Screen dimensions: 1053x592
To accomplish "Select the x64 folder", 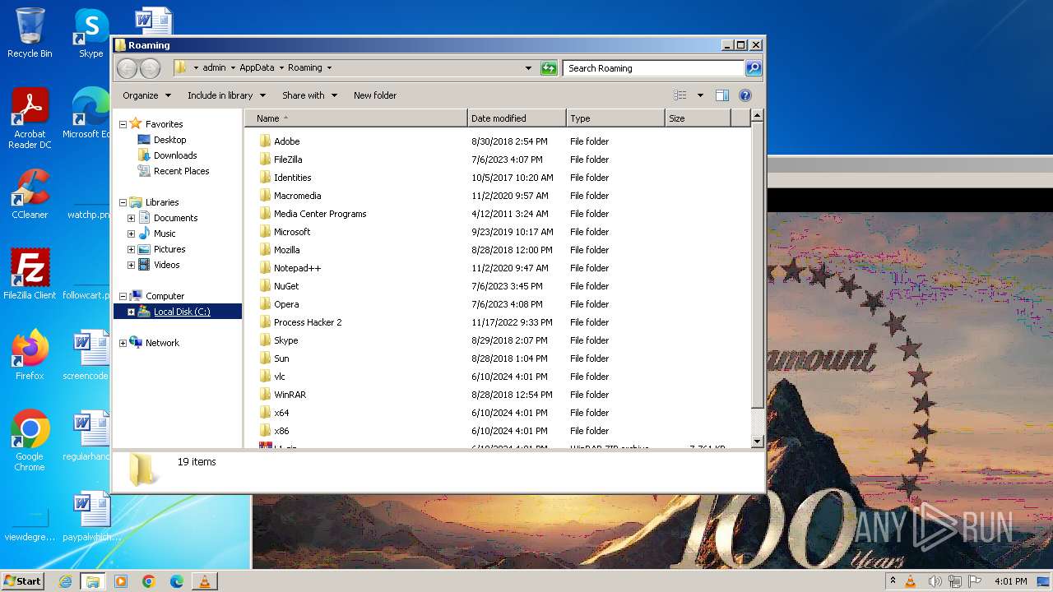I will pos(281,413).
